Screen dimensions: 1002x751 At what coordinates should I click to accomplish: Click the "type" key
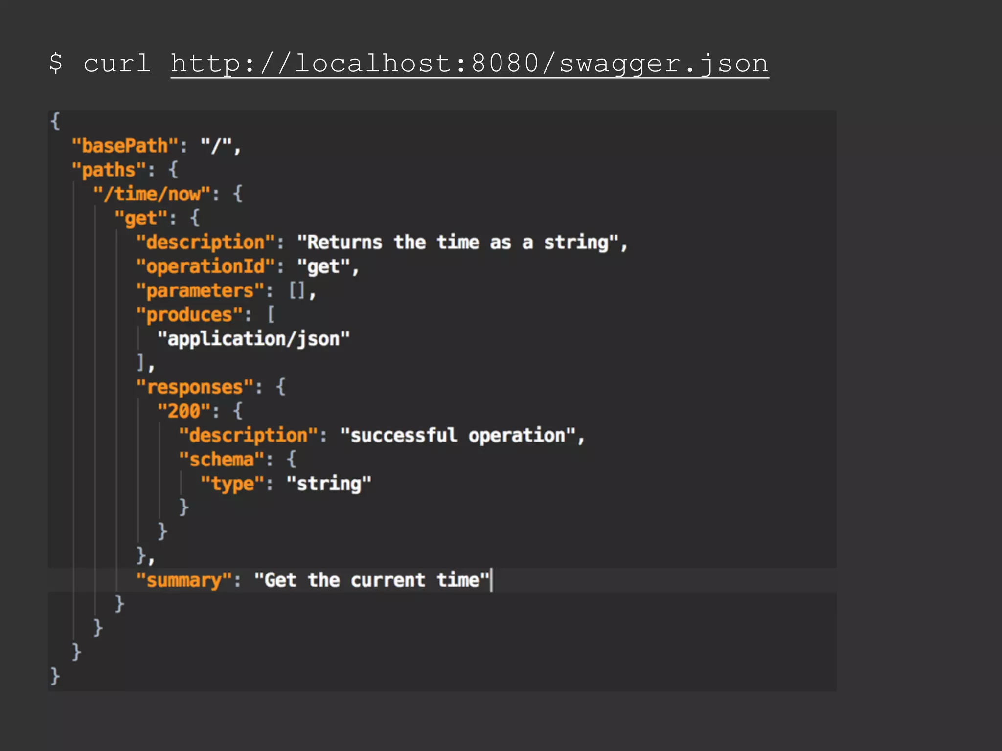pos(232,484)
